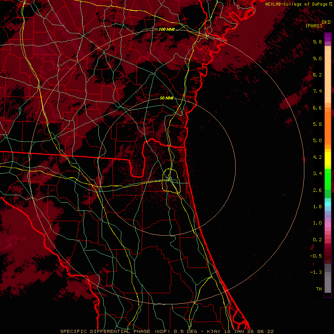Image resolution: width=334 pixels, height=334 pixels.
Task: Pick the pink color bar segment
Action: pos(328,225)
